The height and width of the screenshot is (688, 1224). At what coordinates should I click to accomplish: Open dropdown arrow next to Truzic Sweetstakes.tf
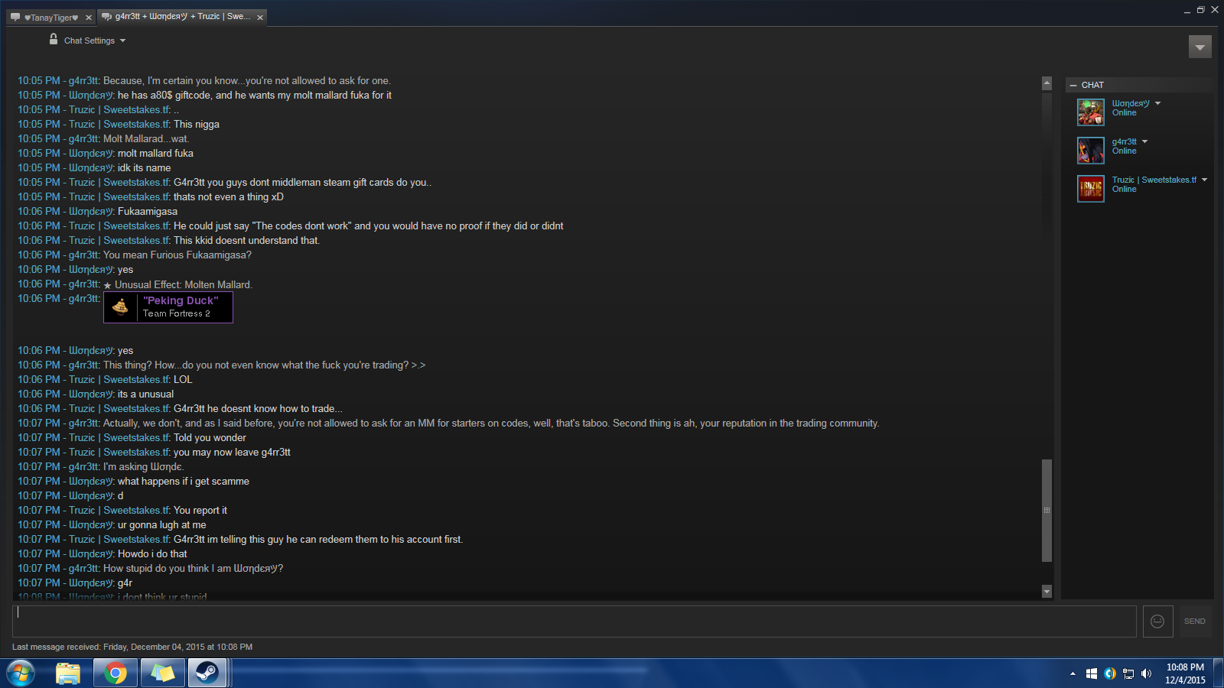[1205, 180]
